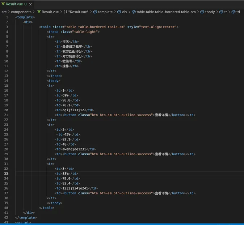Click the <th>我方匹配得分</th> line

click(73, 51)
